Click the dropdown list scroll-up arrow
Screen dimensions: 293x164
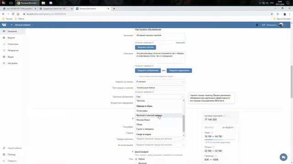tap(184, 100)
